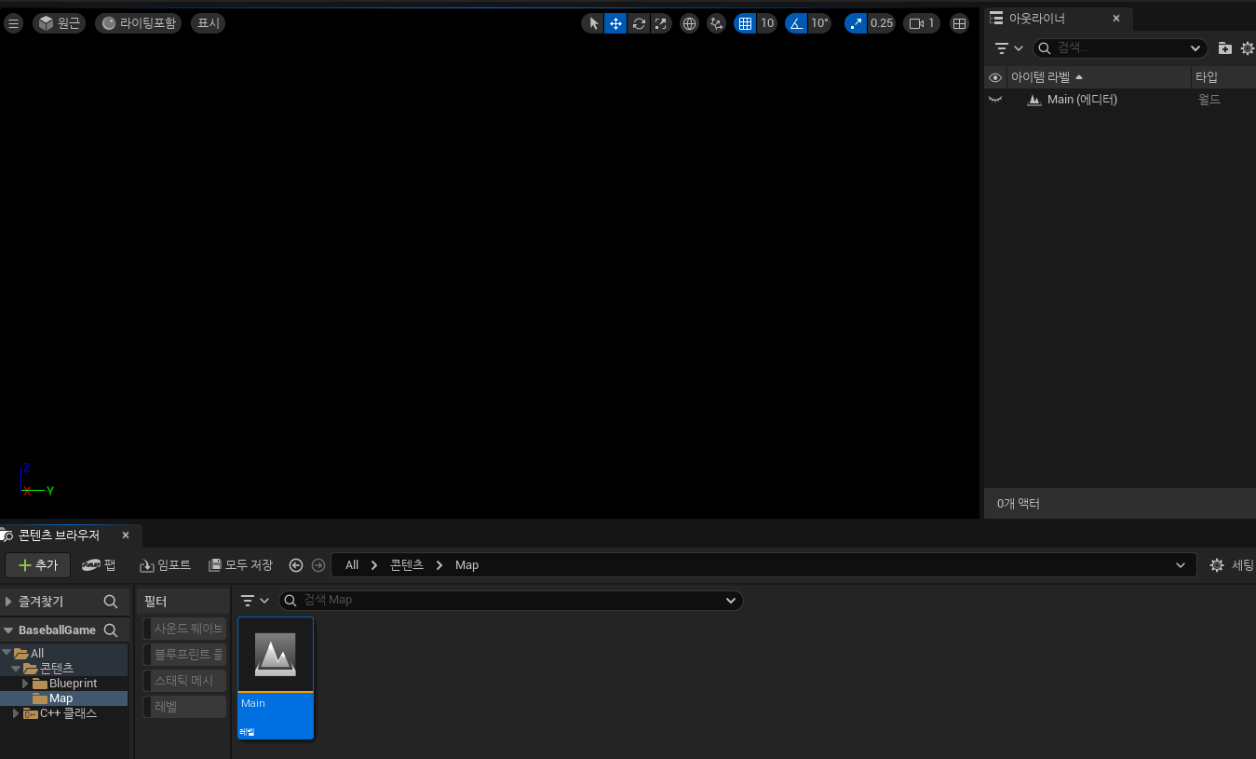Toggle the 사운드 웨이브 filter
The height and width of the screenshot is (759, 1256).
[184, 629]
